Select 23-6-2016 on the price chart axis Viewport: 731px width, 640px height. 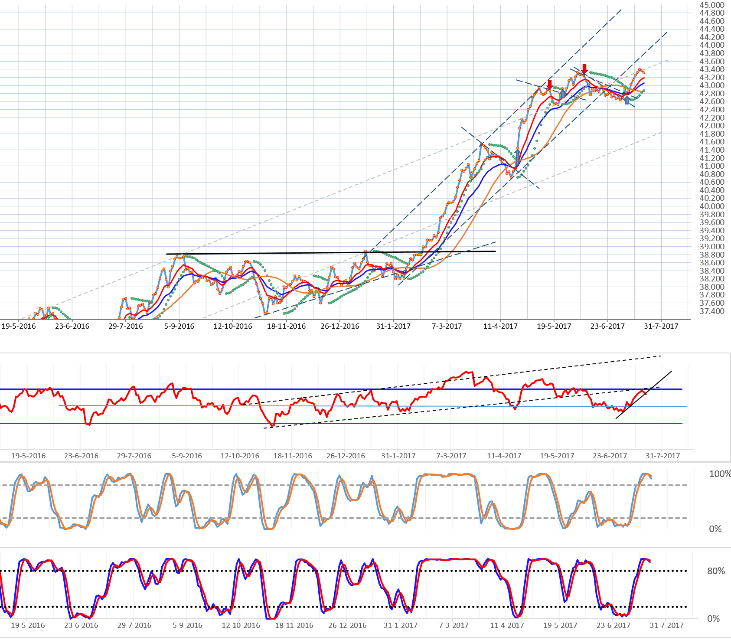coord(72,326)
